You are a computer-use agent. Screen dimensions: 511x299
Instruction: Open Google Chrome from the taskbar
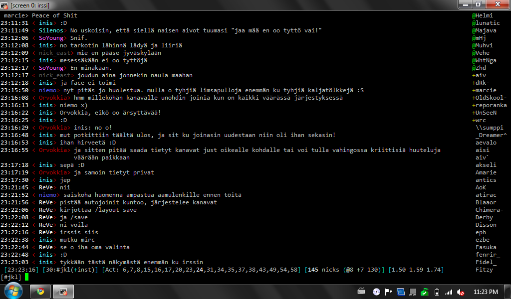coord(40,292)
